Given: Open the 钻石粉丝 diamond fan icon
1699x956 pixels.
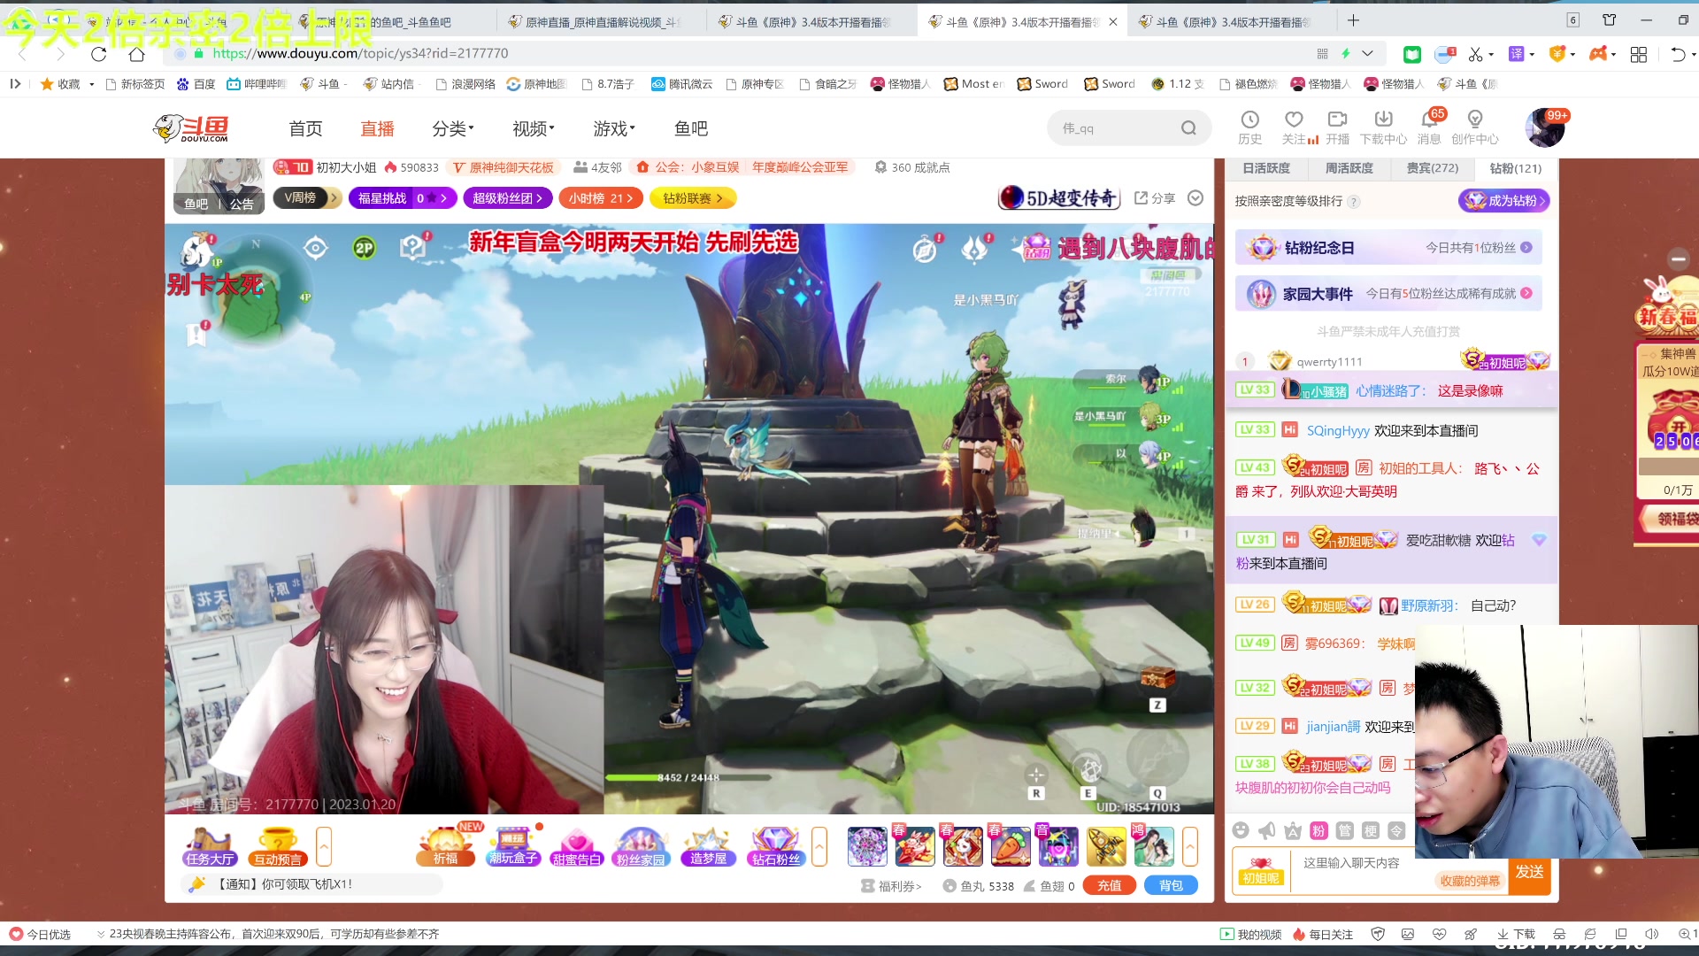Looking at the screenshot, I should pyautogui.click(x=775, y=846).
